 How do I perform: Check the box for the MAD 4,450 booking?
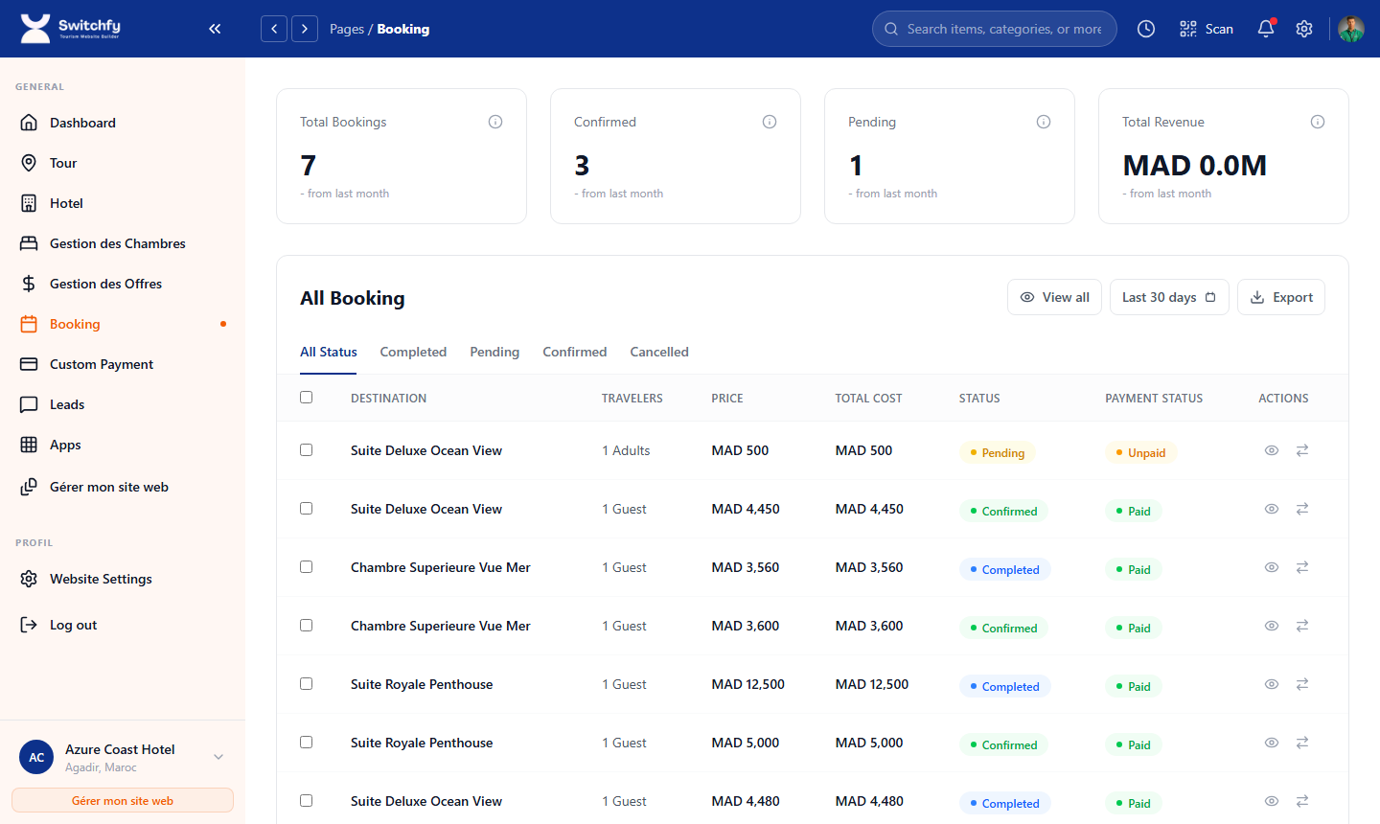coord(307,509)
